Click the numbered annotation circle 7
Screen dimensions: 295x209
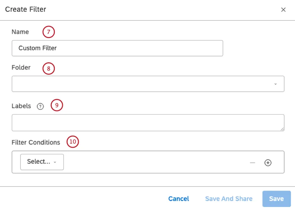[x=49, y=31]
